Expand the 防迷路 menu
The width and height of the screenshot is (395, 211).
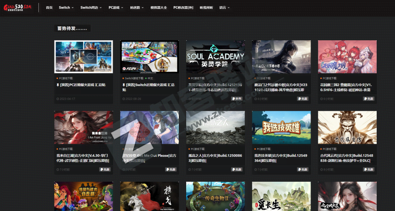[137, 8]
